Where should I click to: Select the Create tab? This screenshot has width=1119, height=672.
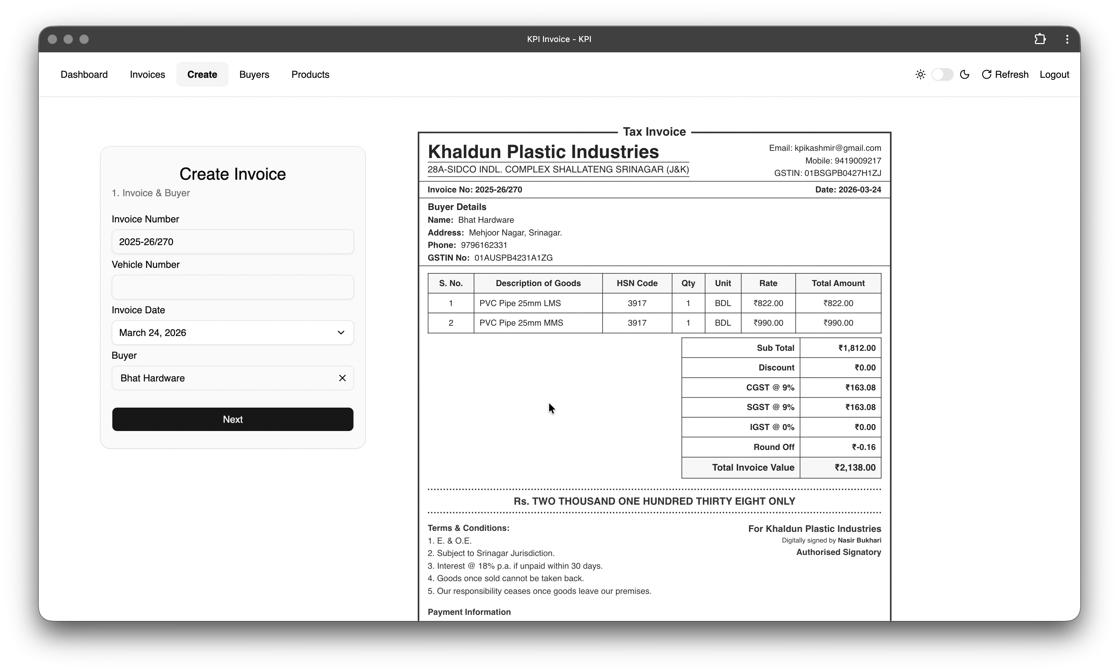click(202, 74)
